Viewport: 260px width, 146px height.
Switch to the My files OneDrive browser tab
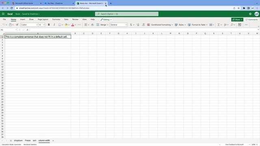[x=58, y=3]
